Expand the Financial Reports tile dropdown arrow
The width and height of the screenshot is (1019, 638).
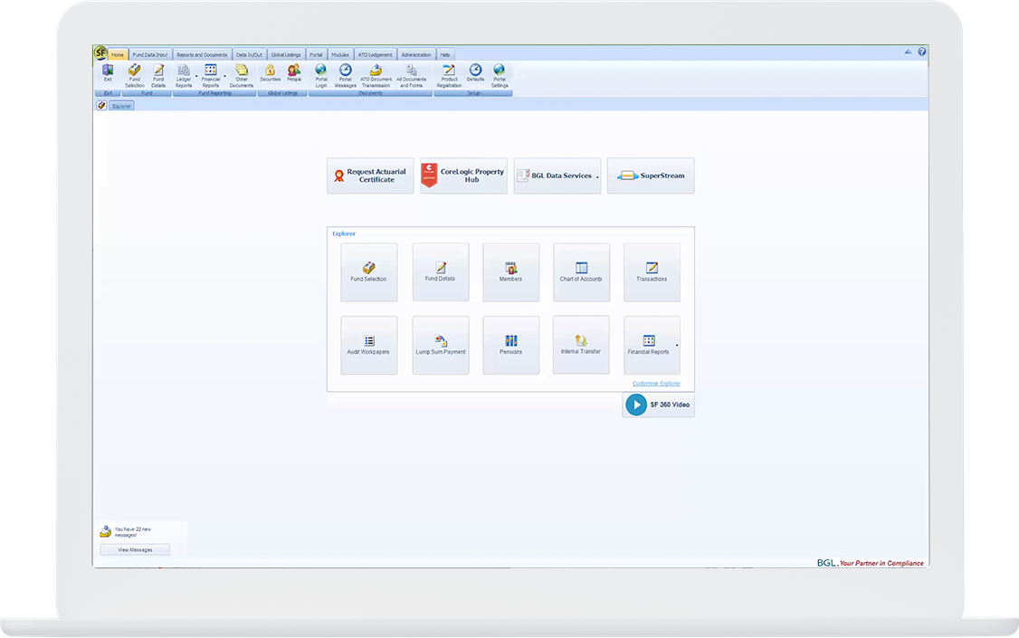point(677,346)
